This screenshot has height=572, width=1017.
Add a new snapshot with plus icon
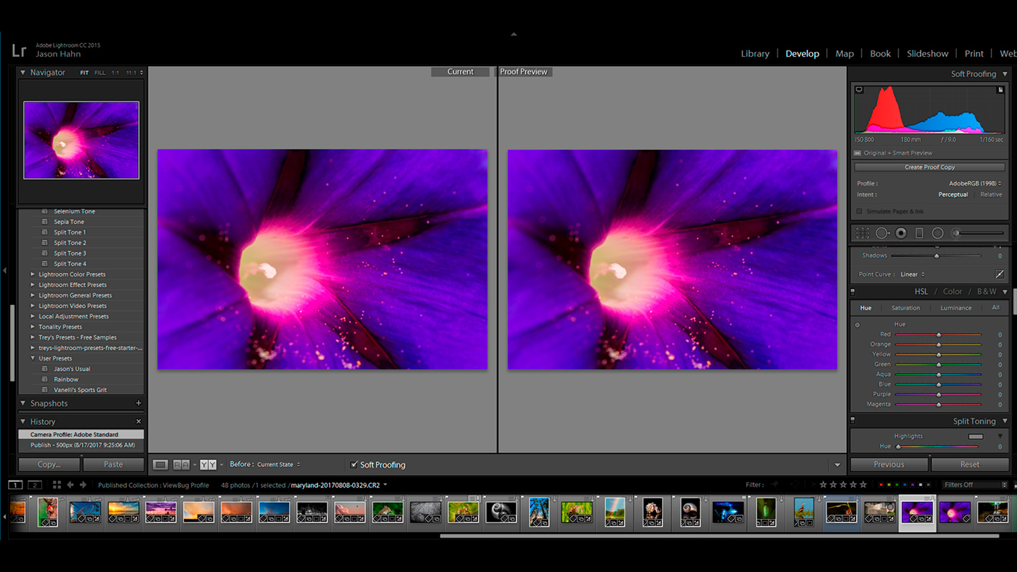click(x=139, y=403)
